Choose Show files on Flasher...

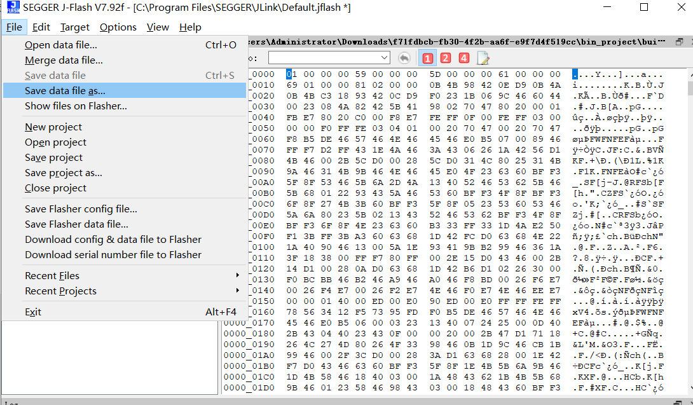pyautogui.click(x=124, y=106)
